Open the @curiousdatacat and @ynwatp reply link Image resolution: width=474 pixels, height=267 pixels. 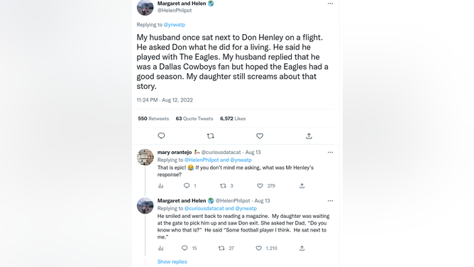click(221, 208)
